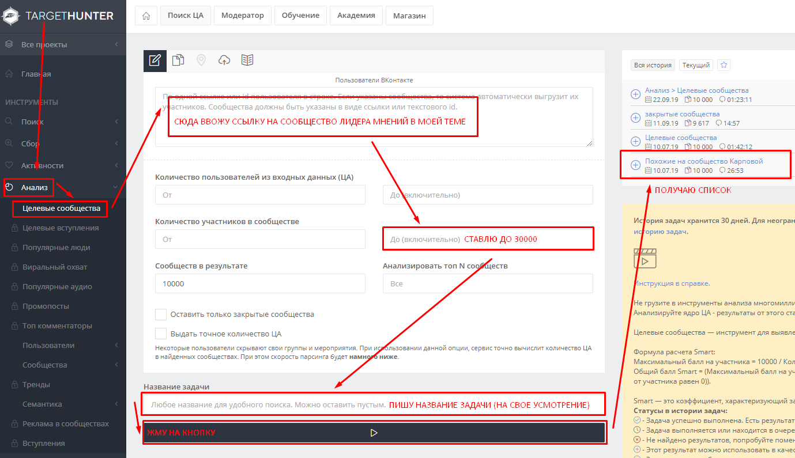Click the heart icon next to 'Активности'
This screenshot has width=795, height=458.
tap(9, 165)
